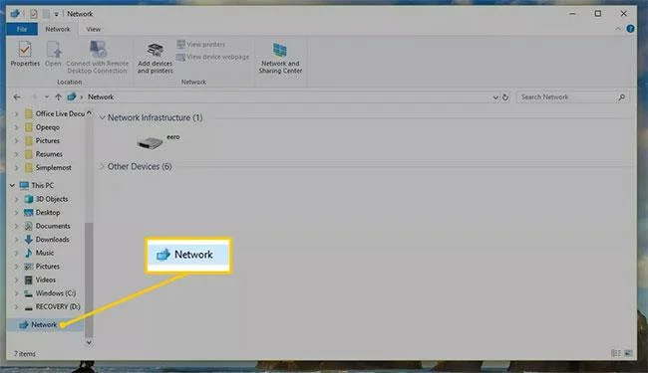648x373 pixels.
Task: Click the '7 items' status bar text
Action: 25,354
